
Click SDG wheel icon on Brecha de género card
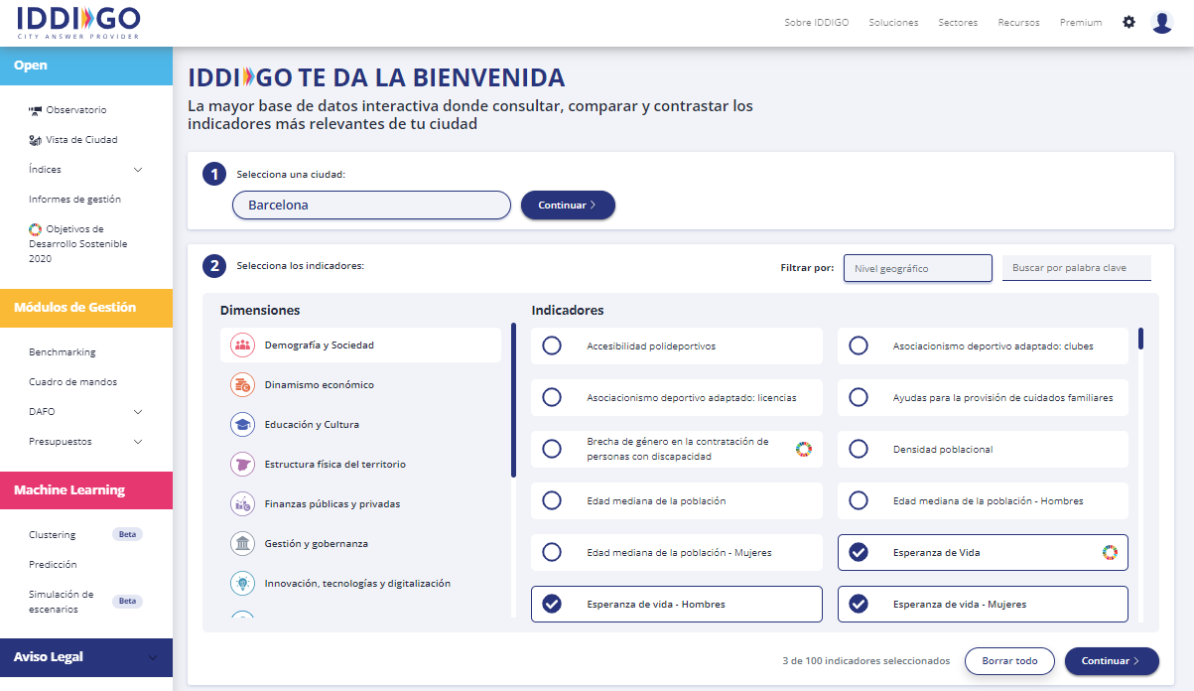(x=804, y=449)
